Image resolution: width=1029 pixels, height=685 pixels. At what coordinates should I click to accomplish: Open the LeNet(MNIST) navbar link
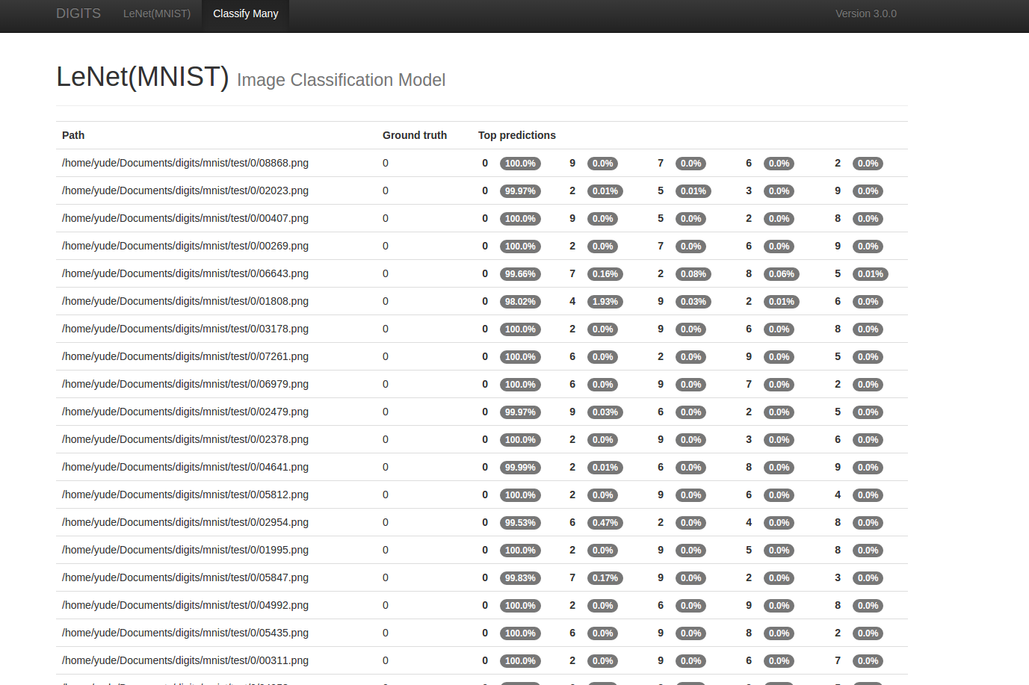coord(157,13)
